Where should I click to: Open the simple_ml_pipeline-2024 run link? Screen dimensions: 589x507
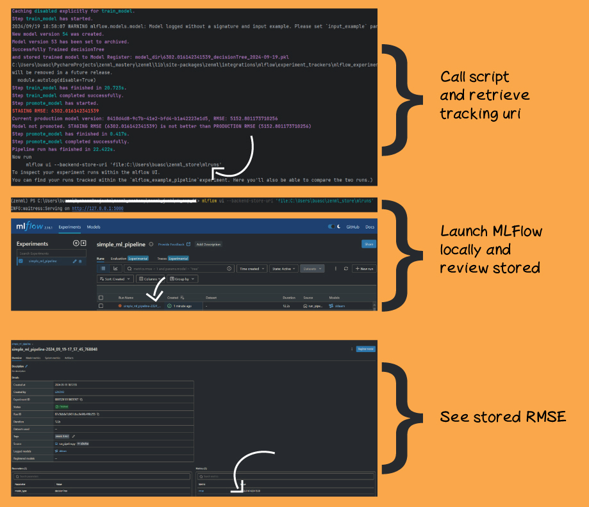point(142,306)
